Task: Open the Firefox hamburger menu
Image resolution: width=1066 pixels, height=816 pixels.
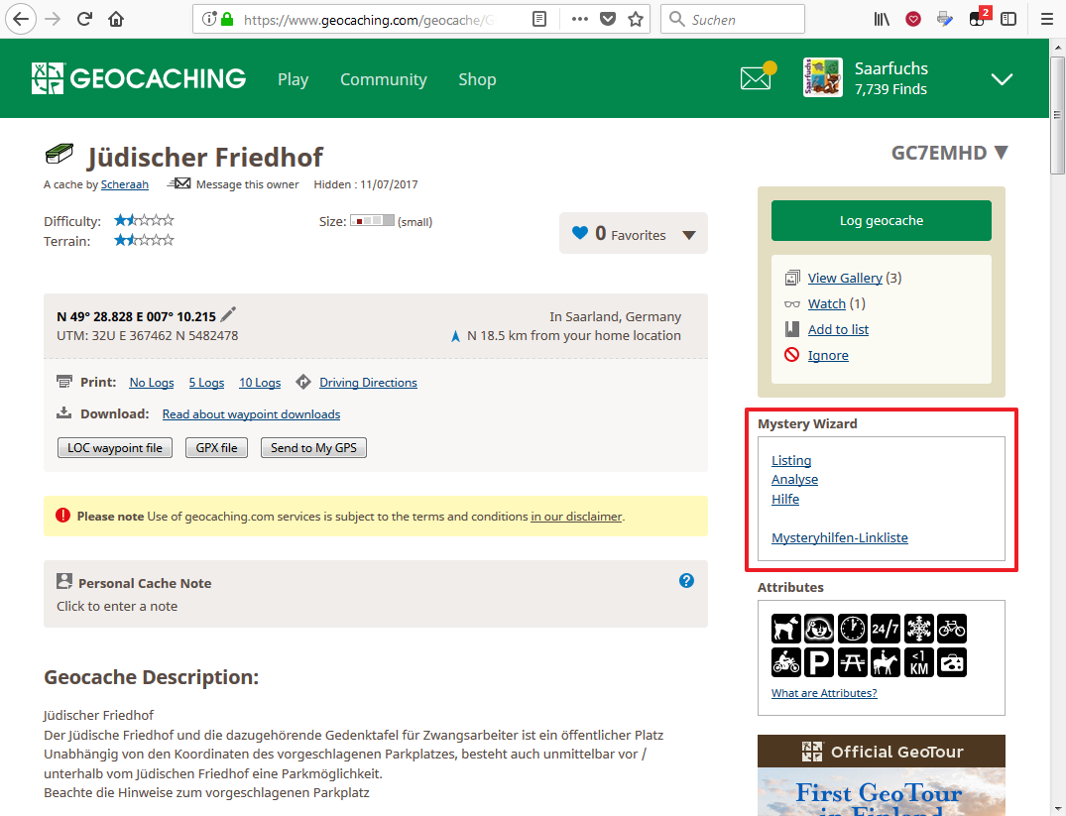Action: pyautogui.click(x=1047, y=19)
